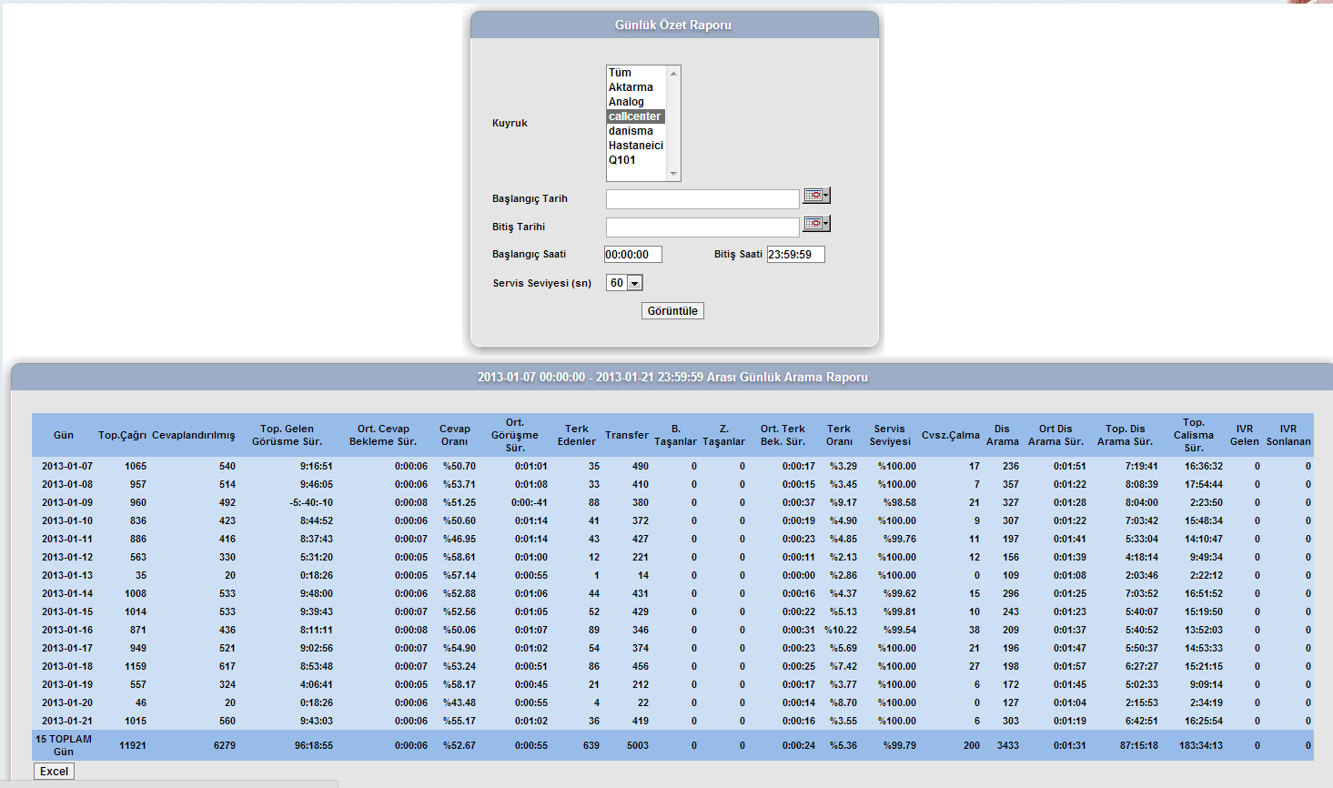Click the Başlangıç Tarih input field

pyautogui.click(x=702, y=198)
